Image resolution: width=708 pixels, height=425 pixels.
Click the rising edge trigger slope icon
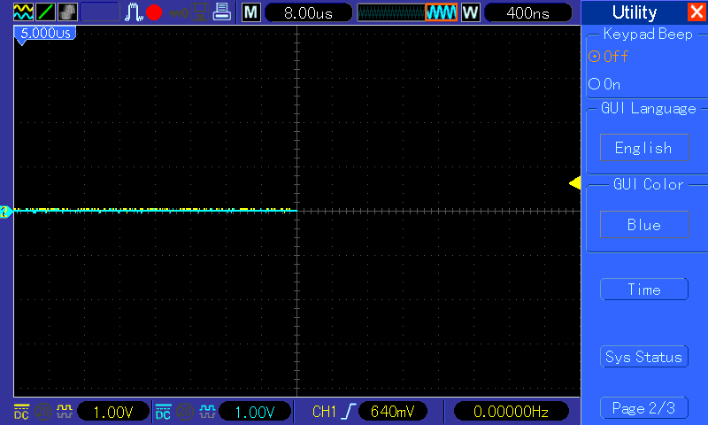point(349,412)
